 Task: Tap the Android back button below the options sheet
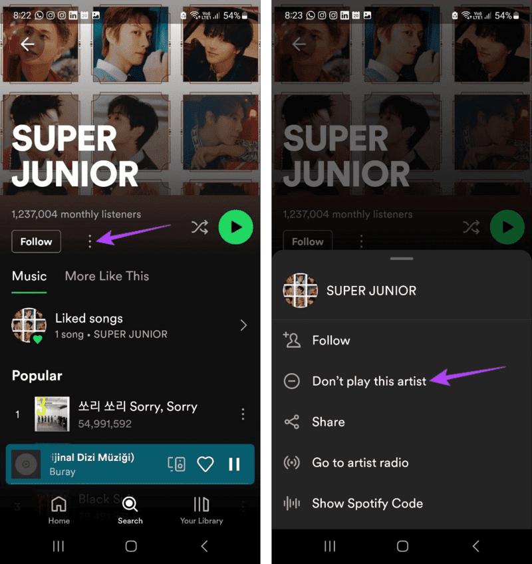coord(476,547)
